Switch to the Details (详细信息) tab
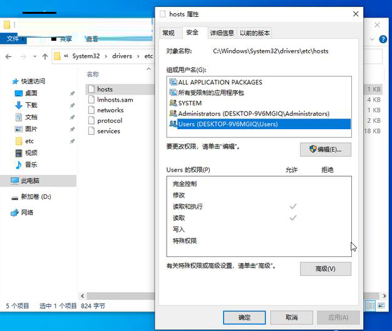This screenshot has width=392, height=331. (222, 33)
